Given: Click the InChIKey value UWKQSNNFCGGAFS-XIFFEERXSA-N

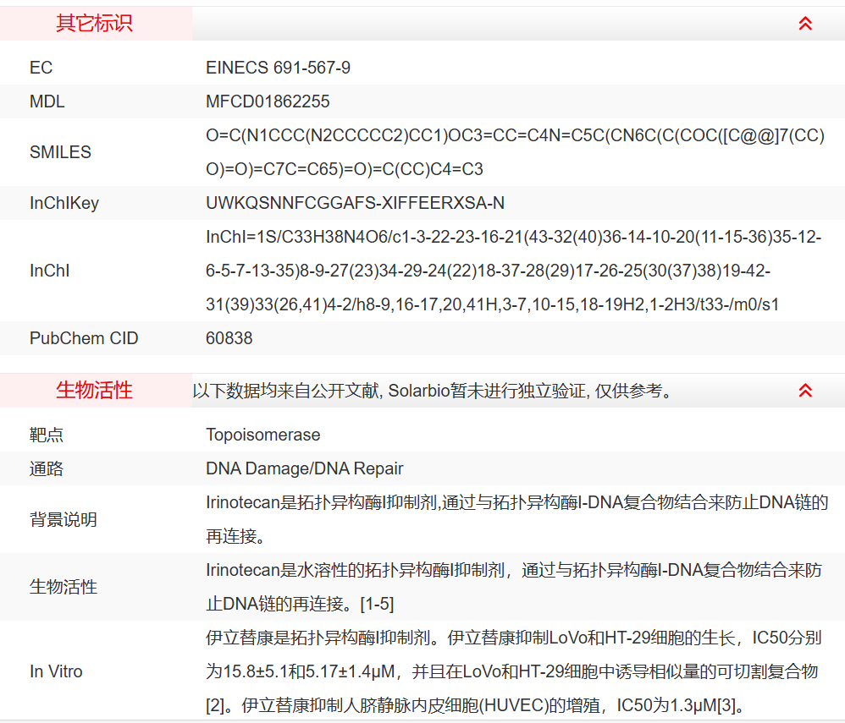Looking at the screenshot, I should pos(355,203).
